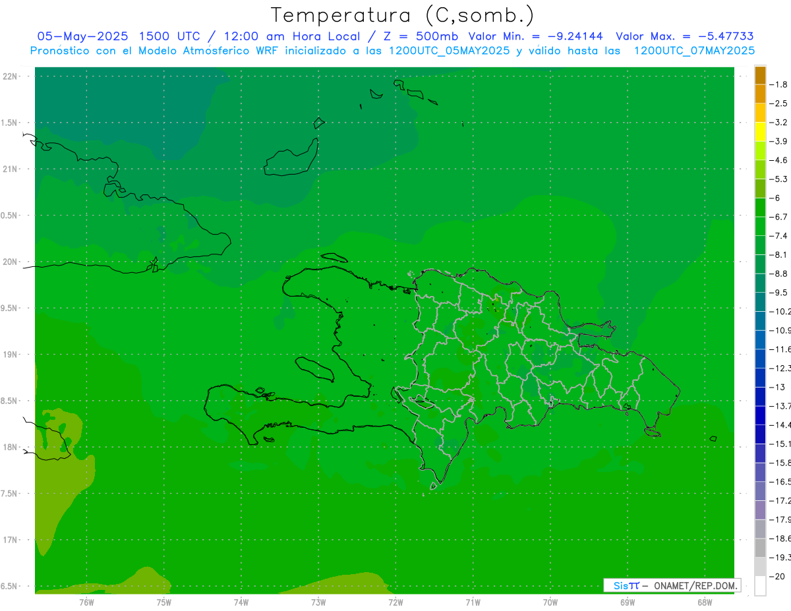791x611 pixels.
Task: Click the 22N latitude axis label
Action: (x=11, y=76)
